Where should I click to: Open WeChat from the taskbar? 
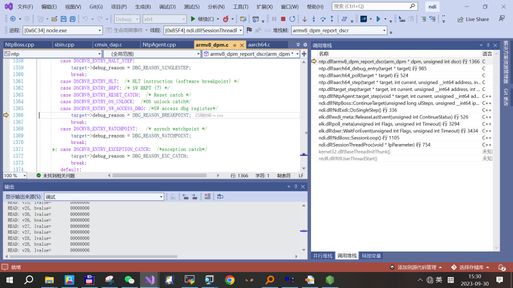(130, 280)
